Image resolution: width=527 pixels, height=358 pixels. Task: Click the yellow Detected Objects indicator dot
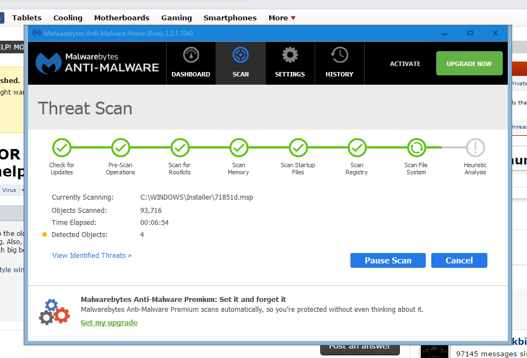pyautogui.click(x=45, y=234)
